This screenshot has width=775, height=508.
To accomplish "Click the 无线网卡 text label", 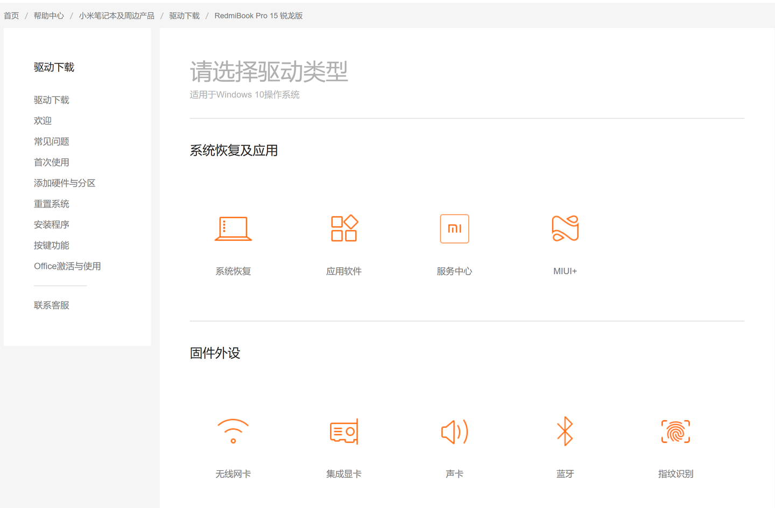I will coord(233,474).
